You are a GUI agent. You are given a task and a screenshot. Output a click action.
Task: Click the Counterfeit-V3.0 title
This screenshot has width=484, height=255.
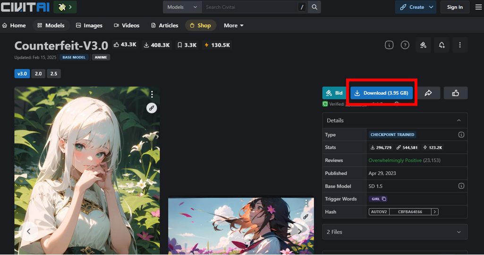tap(61, 46)
